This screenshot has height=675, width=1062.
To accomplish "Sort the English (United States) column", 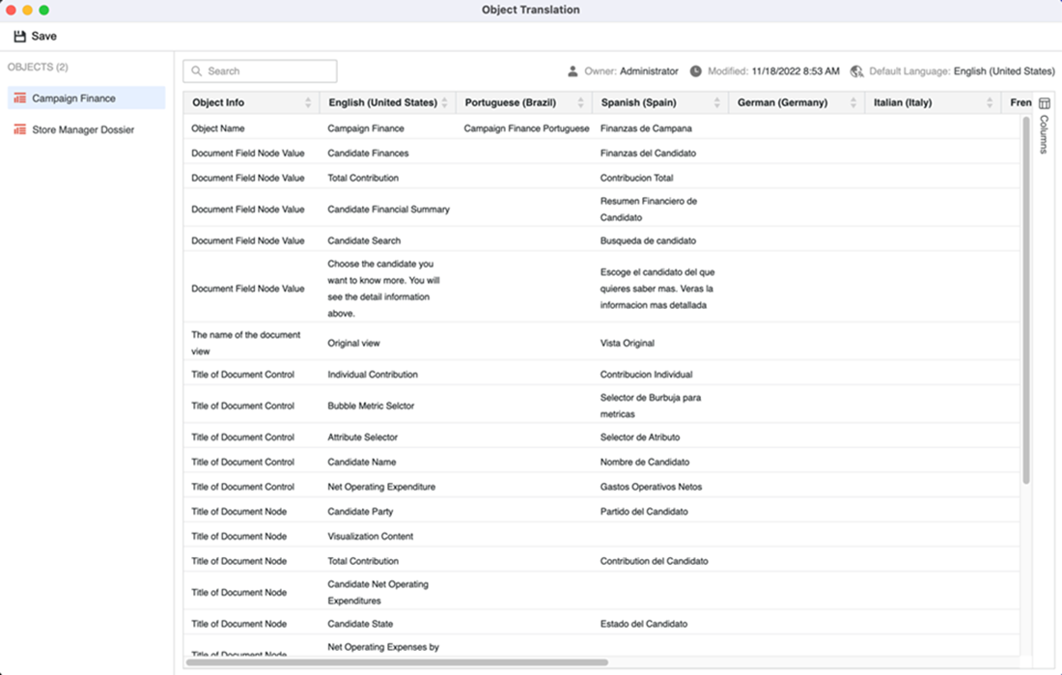I will [444, 103].
